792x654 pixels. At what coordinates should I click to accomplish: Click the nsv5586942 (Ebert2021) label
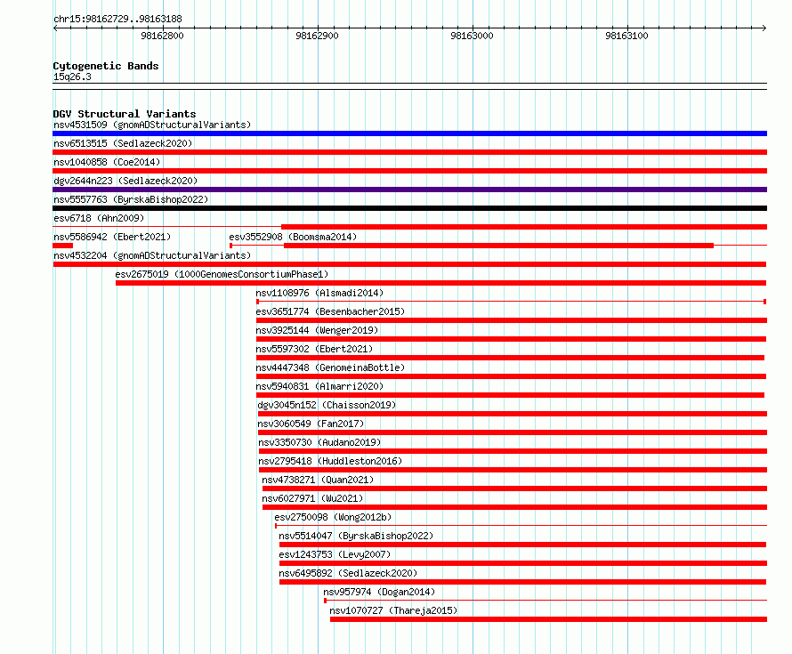pyautogui.click(x=112, y=237)
